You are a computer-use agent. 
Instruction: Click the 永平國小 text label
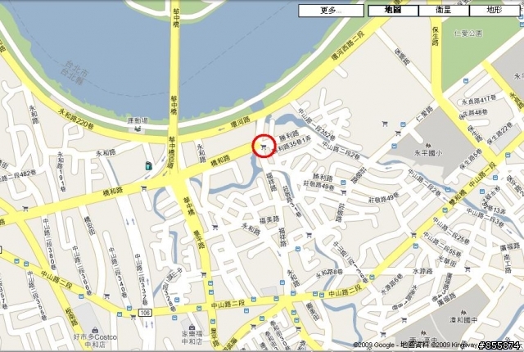click(x=428, y=153)
